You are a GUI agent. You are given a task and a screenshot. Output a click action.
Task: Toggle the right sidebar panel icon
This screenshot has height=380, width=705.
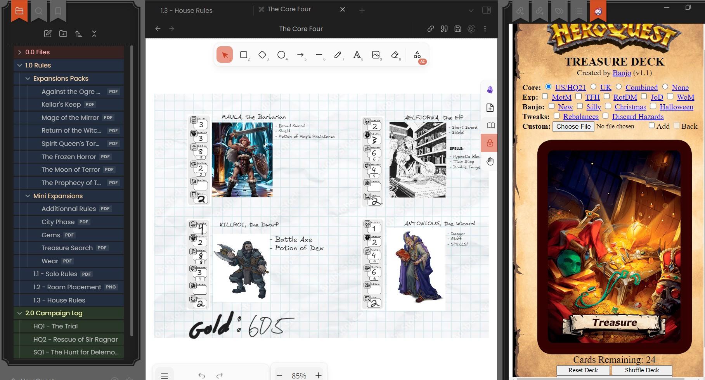[487, 10]
